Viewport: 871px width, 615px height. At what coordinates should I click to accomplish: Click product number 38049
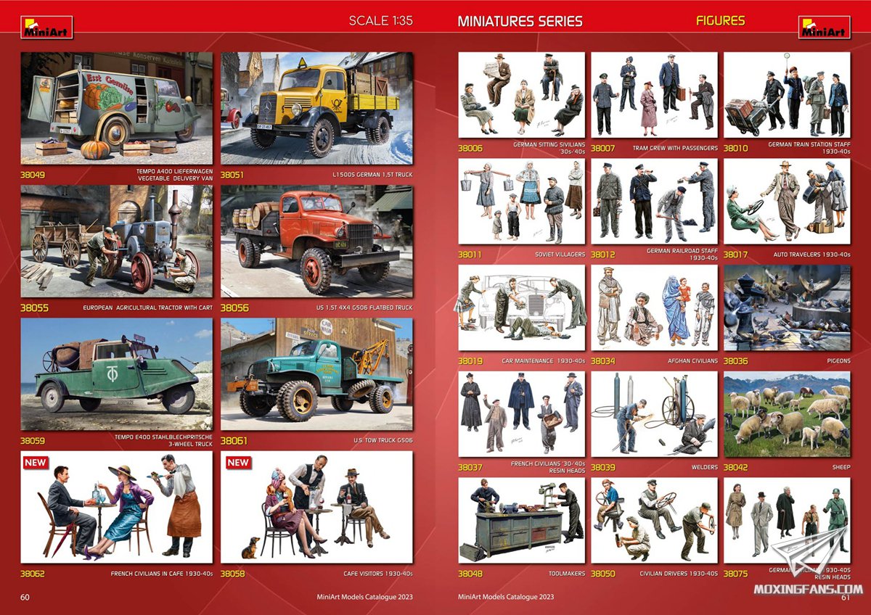(33, 175)
